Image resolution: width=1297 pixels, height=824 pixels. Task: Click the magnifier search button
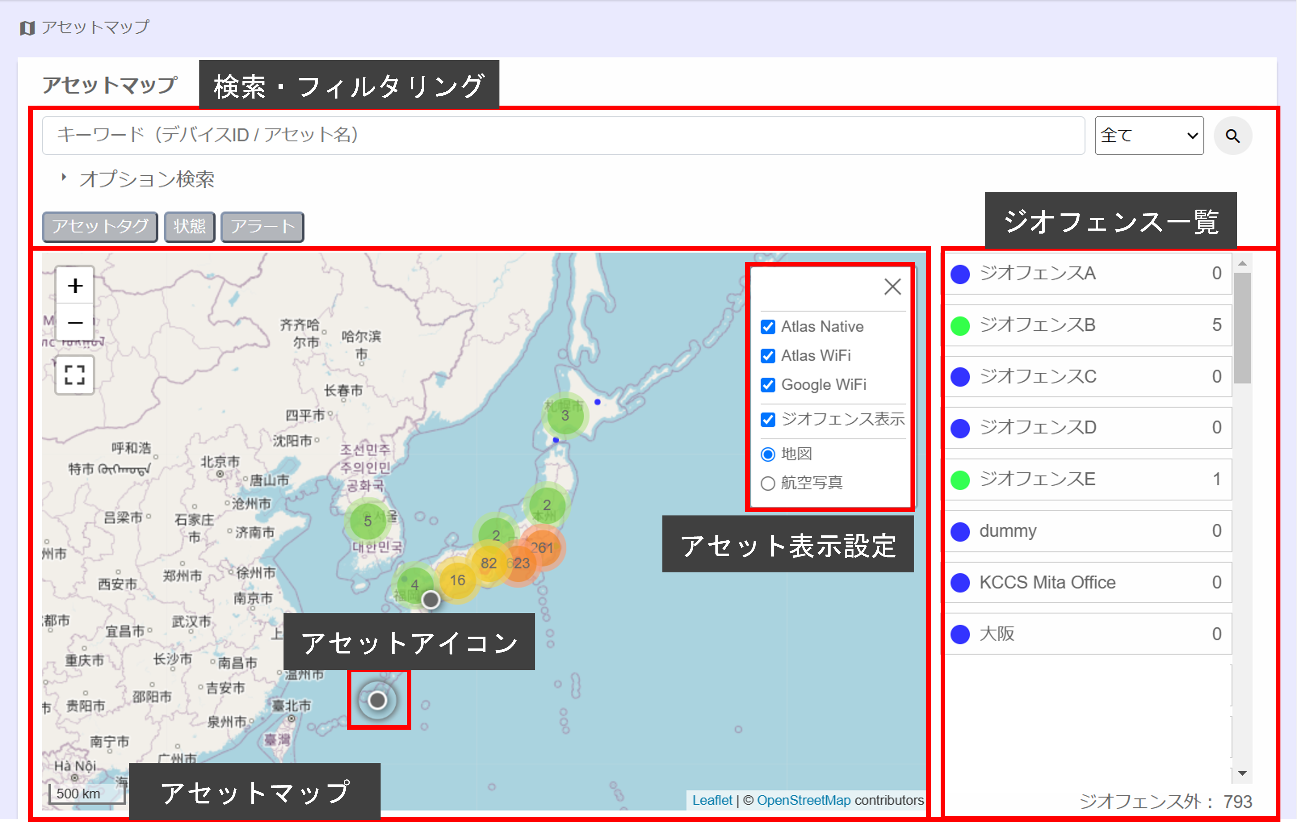click(1232, 136)
